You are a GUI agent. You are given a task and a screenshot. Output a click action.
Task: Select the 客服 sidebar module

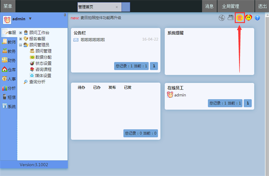9,32
